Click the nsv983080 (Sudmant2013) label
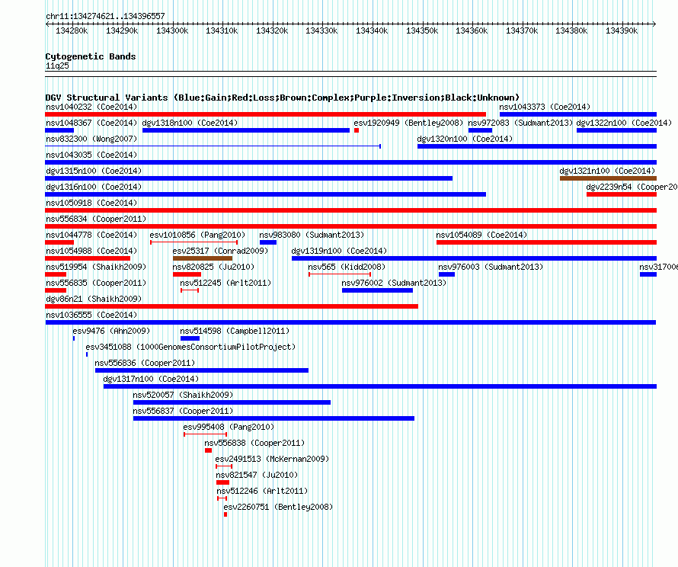Screen dimensions: 678x567 [x=312, y=235]
